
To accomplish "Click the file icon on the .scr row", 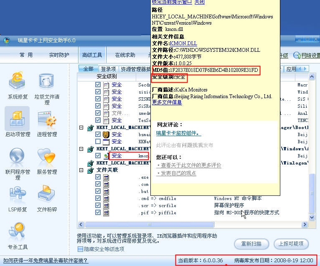I will tap(106, 205).
